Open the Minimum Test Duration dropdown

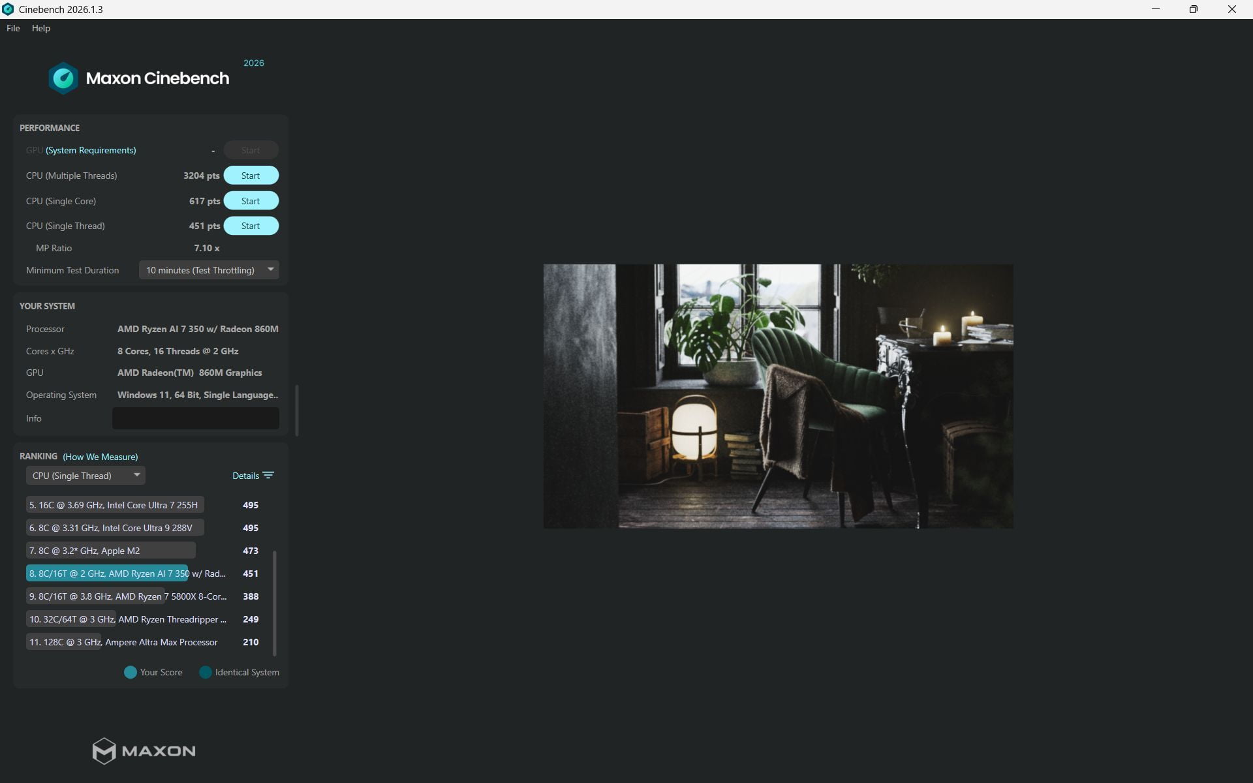coord(209,270)
